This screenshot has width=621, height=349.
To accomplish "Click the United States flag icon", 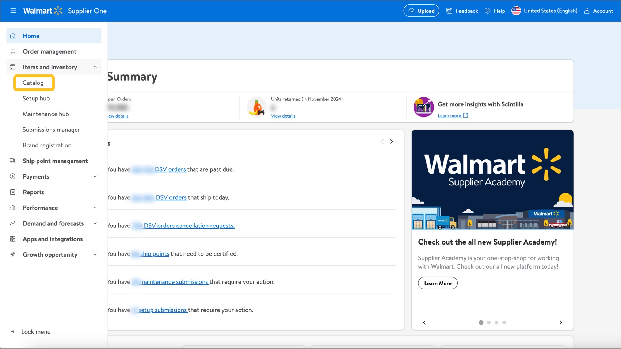I will pyautogui.click(x=516, y=11).
